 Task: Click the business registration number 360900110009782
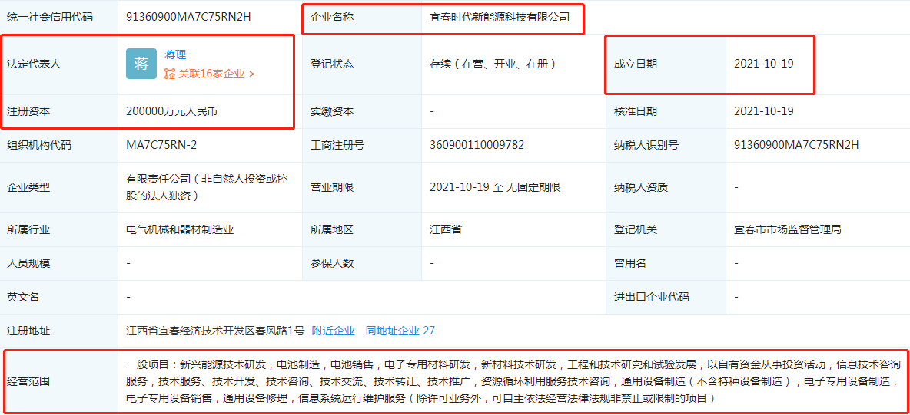[x=477, y=145]
